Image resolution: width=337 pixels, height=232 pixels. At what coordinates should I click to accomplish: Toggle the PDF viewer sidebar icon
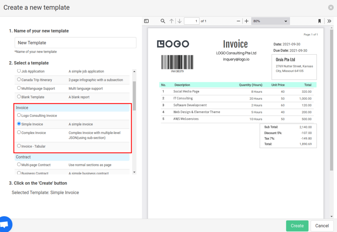click(x=146, y=21)
